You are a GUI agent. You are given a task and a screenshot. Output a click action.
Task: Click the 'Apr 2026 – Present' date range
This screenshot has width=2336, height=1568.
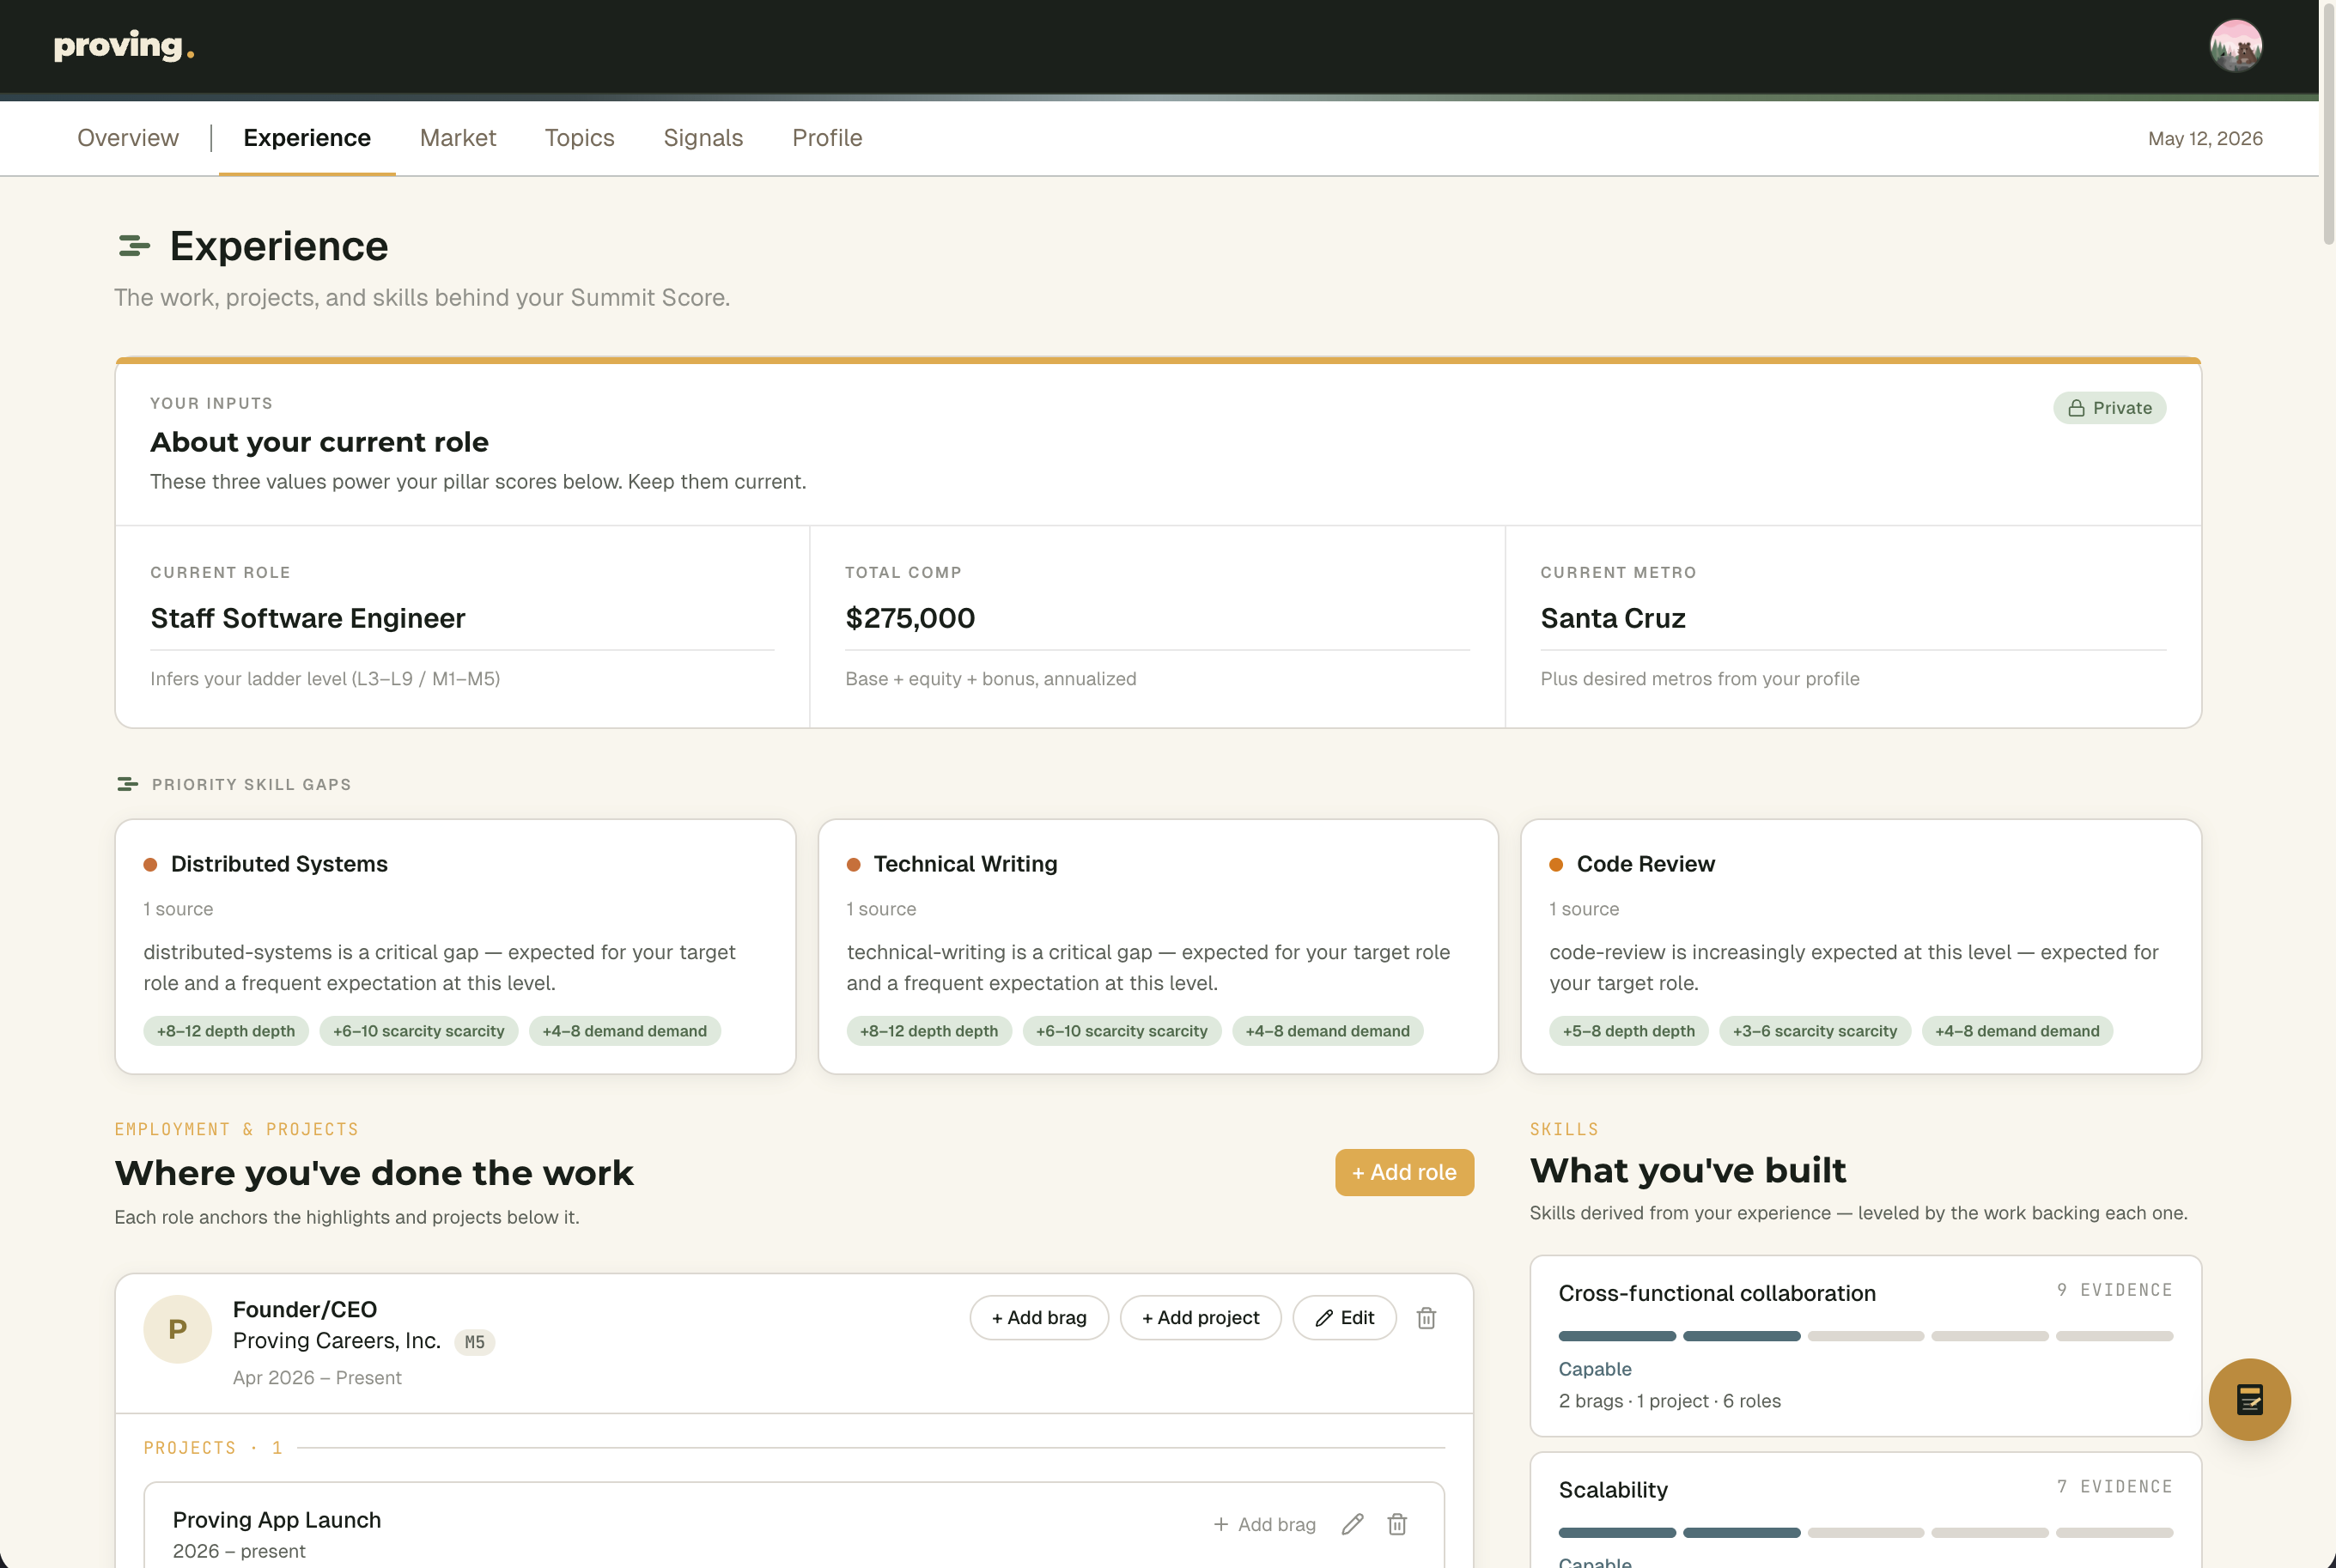click(x=317, y=1378)
